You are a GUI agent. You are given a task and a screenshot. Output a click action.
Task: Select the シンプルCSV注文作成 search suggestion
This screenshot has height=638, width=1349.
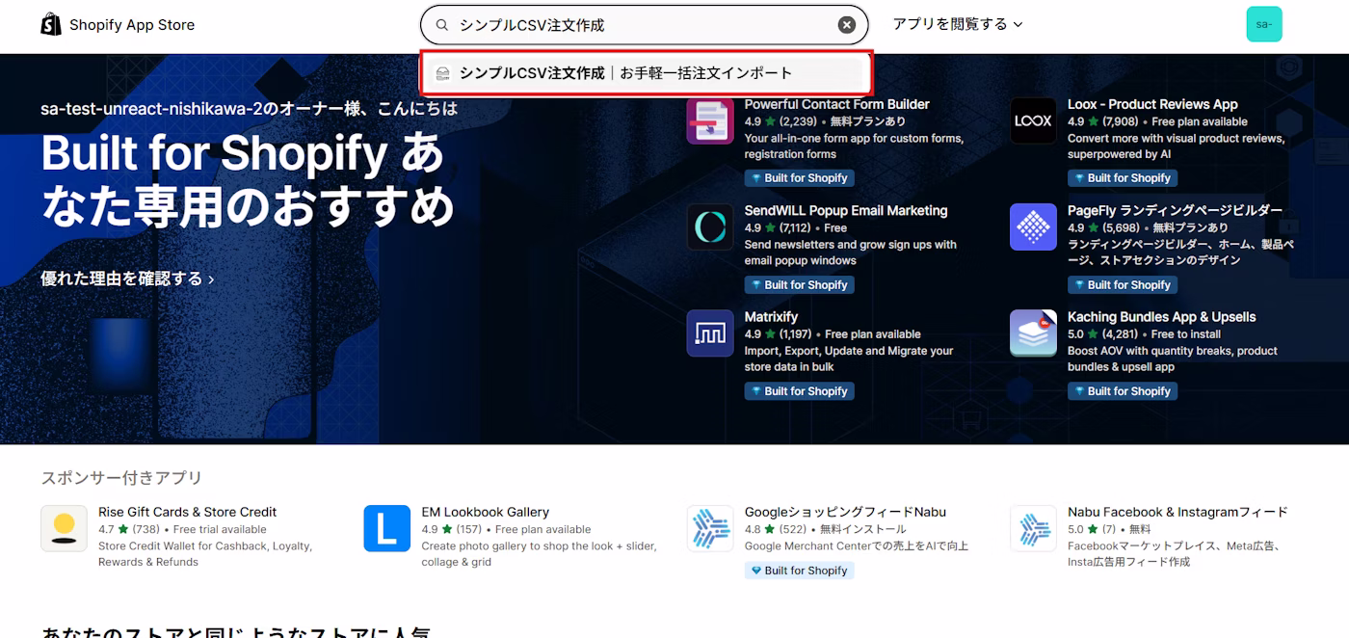[x=646, y=73]
